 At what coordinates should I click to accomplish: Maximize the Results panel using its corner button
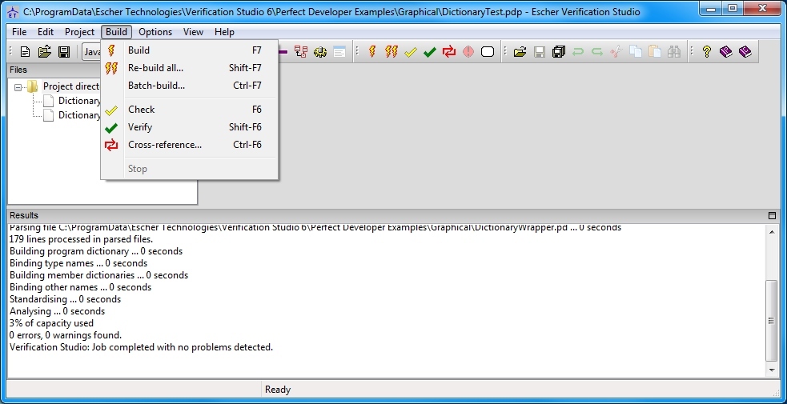[772, 215]
